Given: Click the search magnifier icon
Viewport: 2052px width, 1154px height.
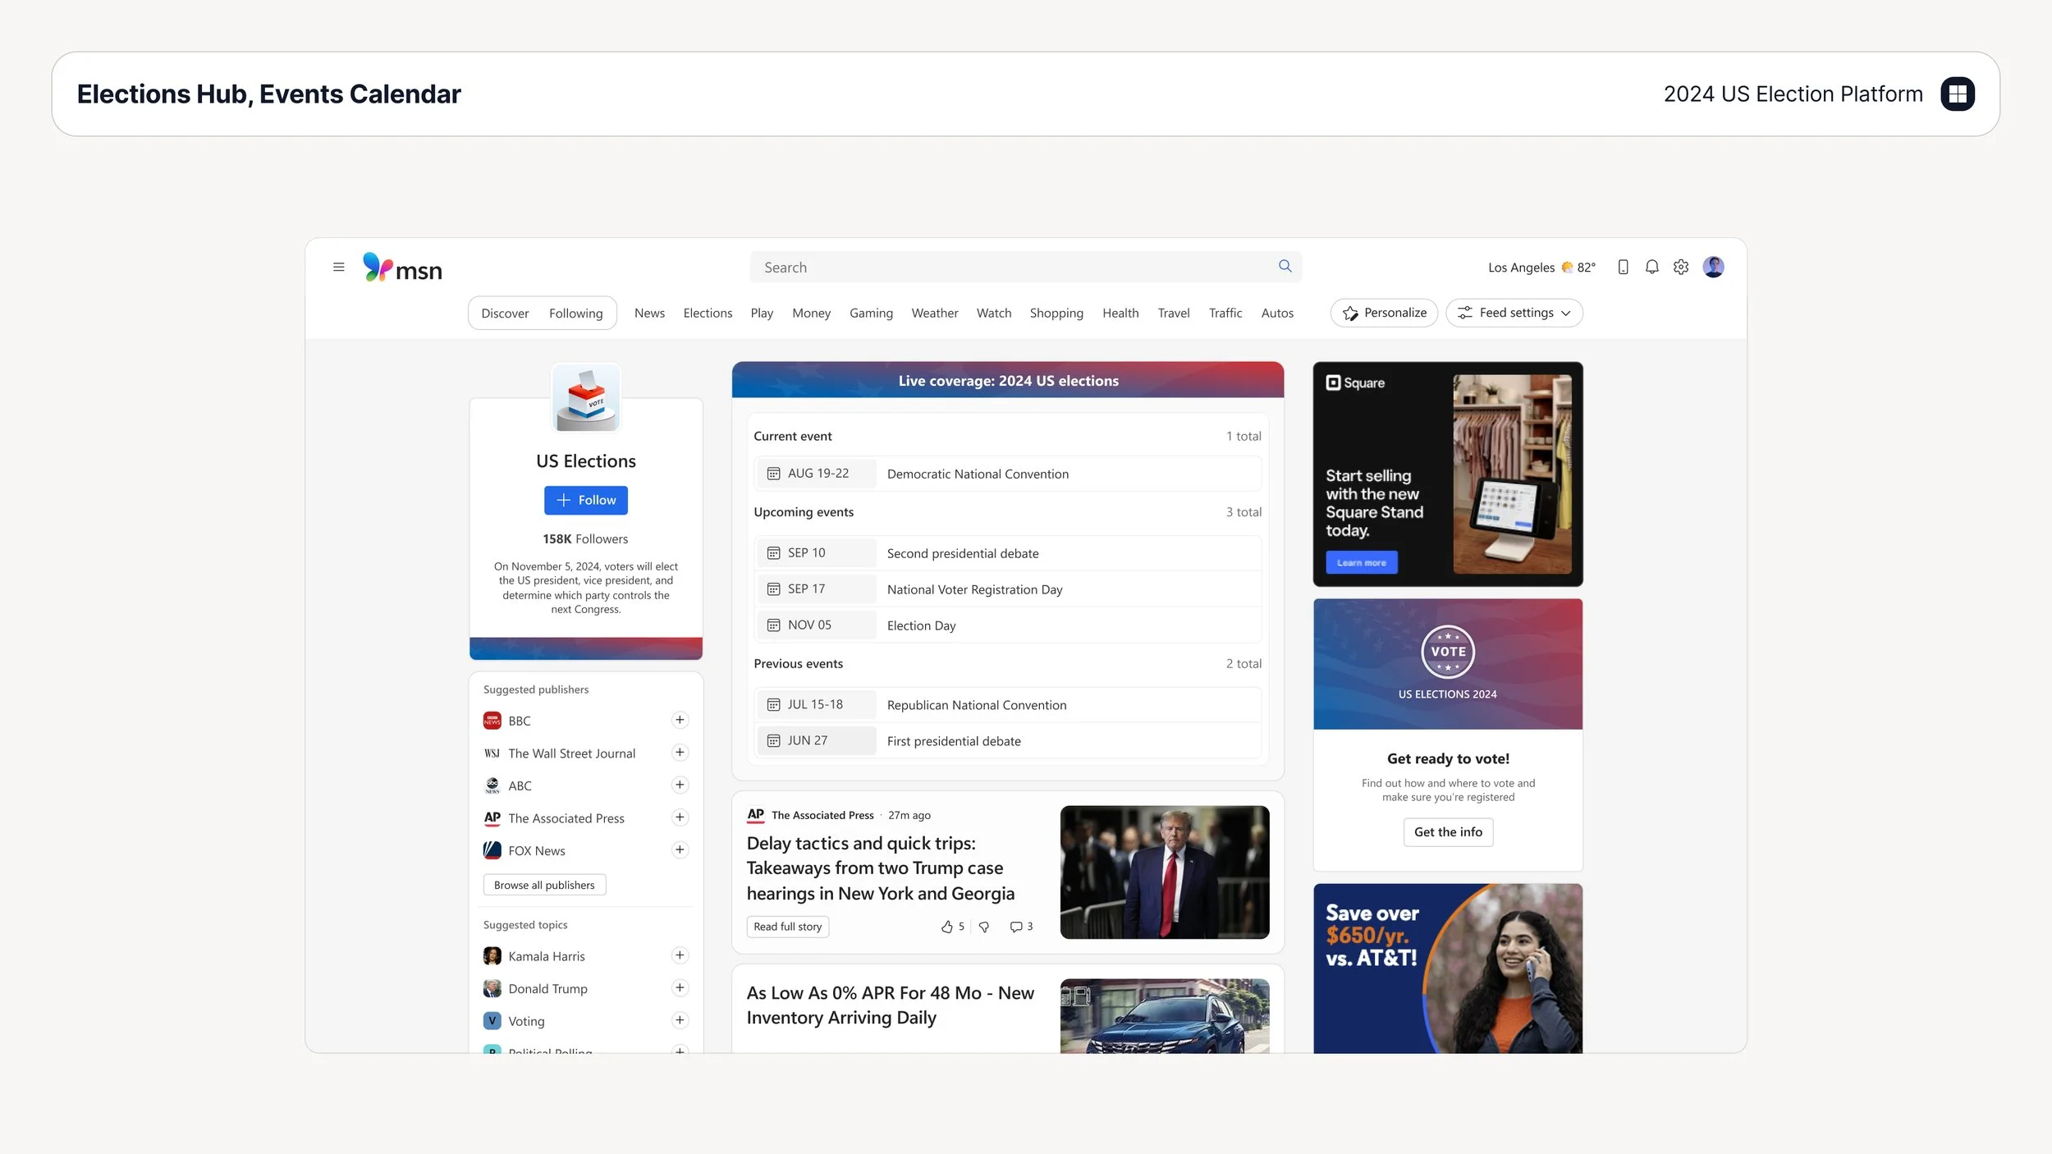Looking at the screenshot, I should (1285, 266).
